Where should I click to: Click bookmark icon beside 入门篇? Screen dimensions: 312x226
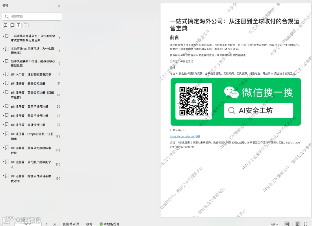(x=7, y=74)
